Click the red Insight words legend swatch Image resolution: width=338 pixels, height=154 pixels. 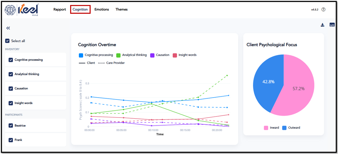[175, 55]
